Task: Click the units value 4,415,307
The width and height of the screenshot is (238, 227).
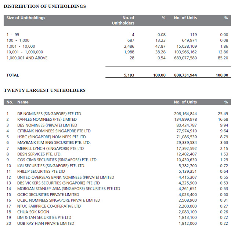Action: pos(188,177)
